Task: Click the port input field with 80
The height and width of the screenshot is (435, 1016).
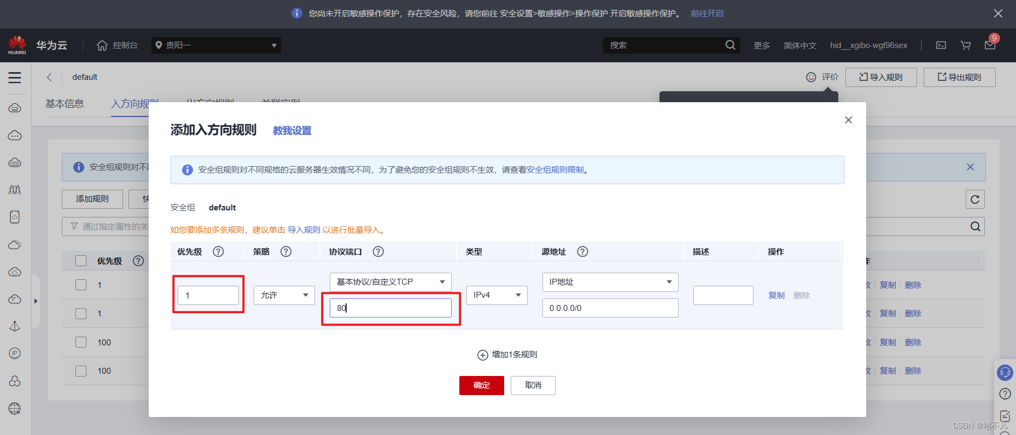Action: (390, 308)
